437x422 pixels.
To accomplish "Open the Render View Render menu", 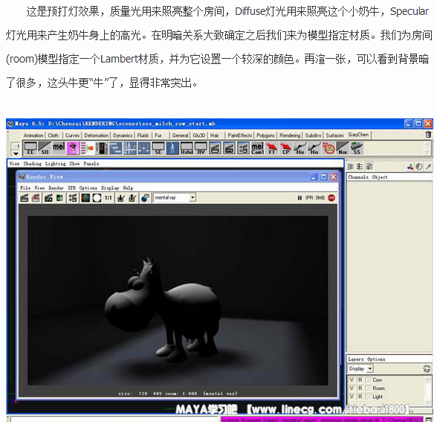I will coord(56,188).
